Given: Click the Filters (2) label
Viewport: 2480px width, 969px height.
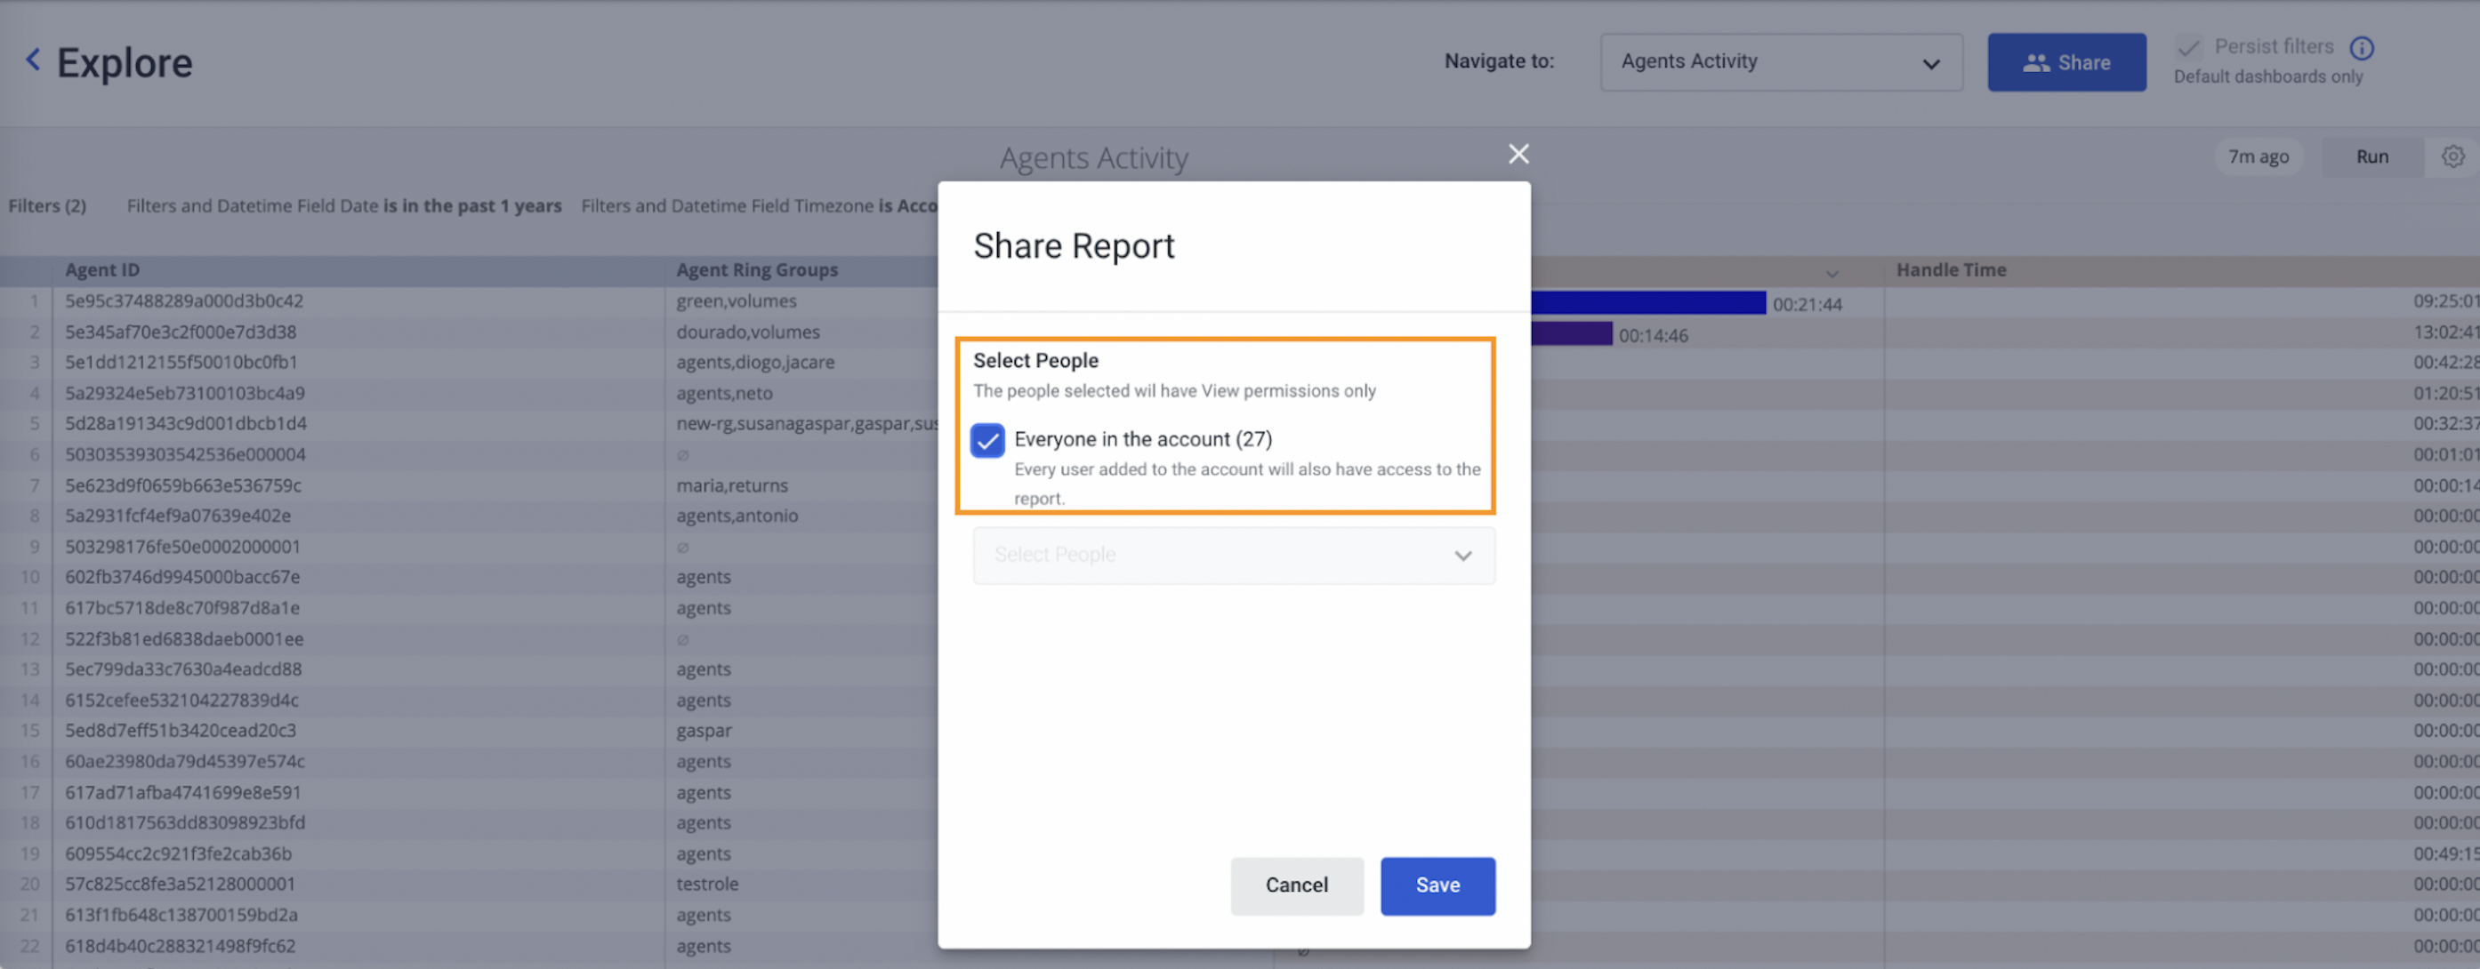Looking at the screenshot, I should pyautogui.click(x=47, y=206).
